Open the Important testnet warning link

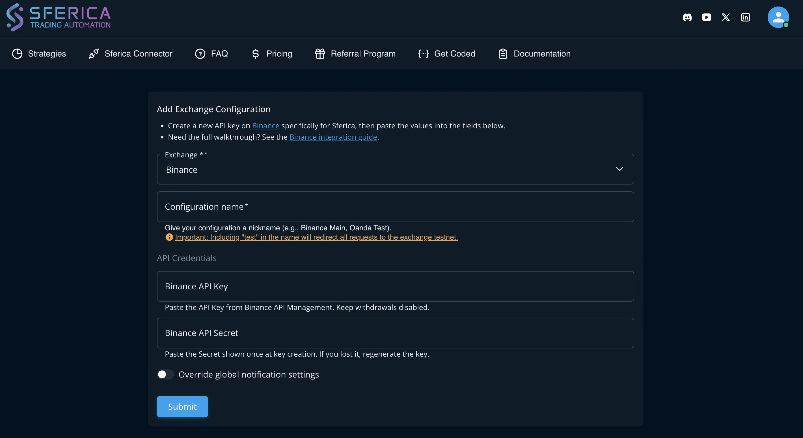(316, 237)
